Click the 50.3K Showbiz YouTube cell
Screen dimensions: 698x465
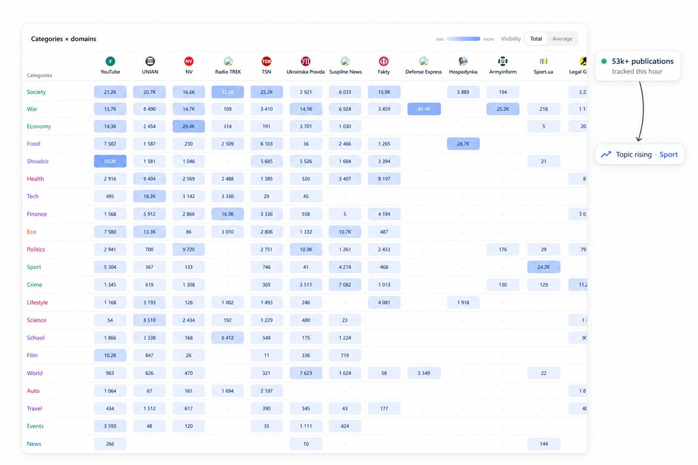tap(110, 161)
